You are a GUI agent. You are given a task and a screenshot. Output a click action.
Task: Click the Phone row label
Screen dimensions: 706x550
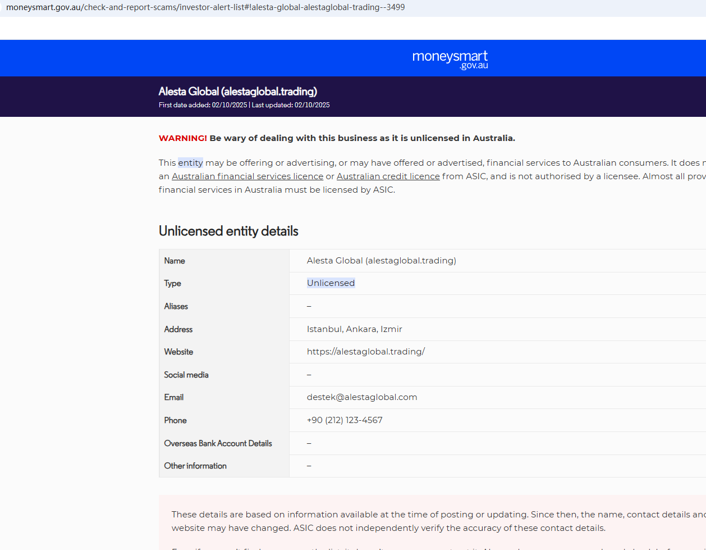click(x=175, y=420)
